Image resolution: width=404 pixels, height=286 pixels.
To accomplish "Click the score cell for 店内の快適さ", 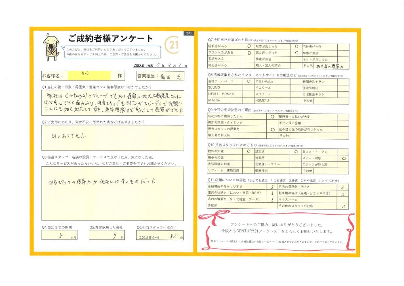I will point(272,193).
